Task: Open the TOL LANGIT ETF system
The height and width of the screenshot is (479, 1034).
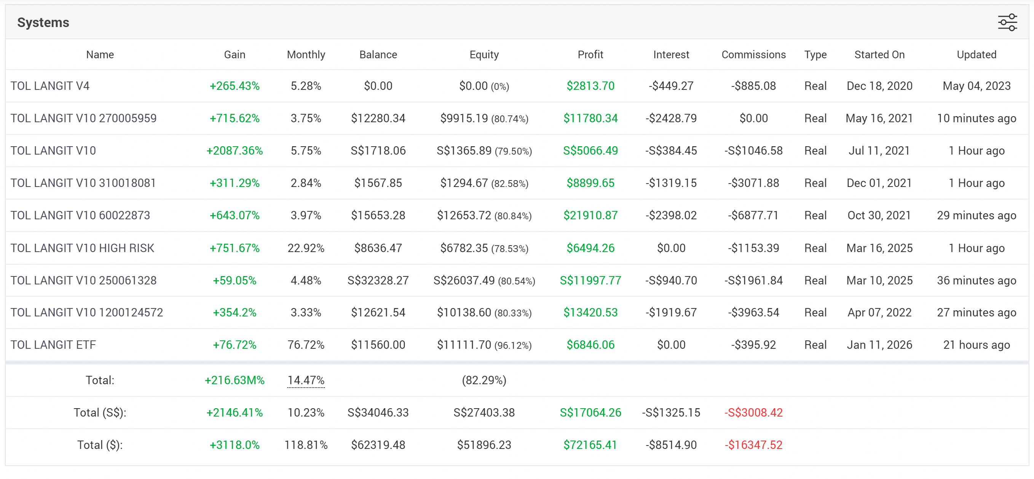Action: click(53, 345)
